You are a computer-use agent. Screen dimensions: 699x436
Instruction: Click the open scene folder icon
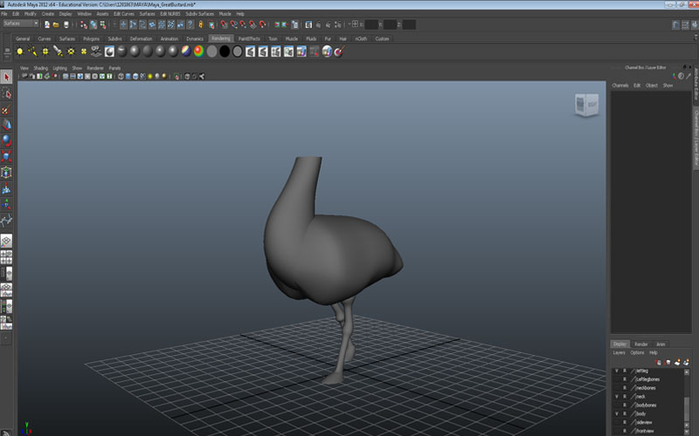point(55,24)
